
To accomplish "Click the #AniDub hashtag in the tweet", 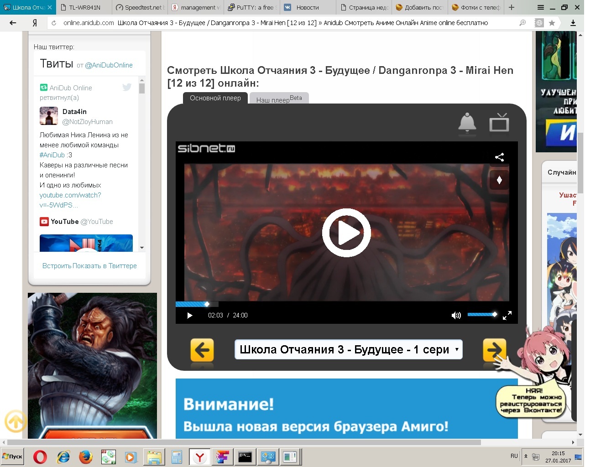I will 52,155.
